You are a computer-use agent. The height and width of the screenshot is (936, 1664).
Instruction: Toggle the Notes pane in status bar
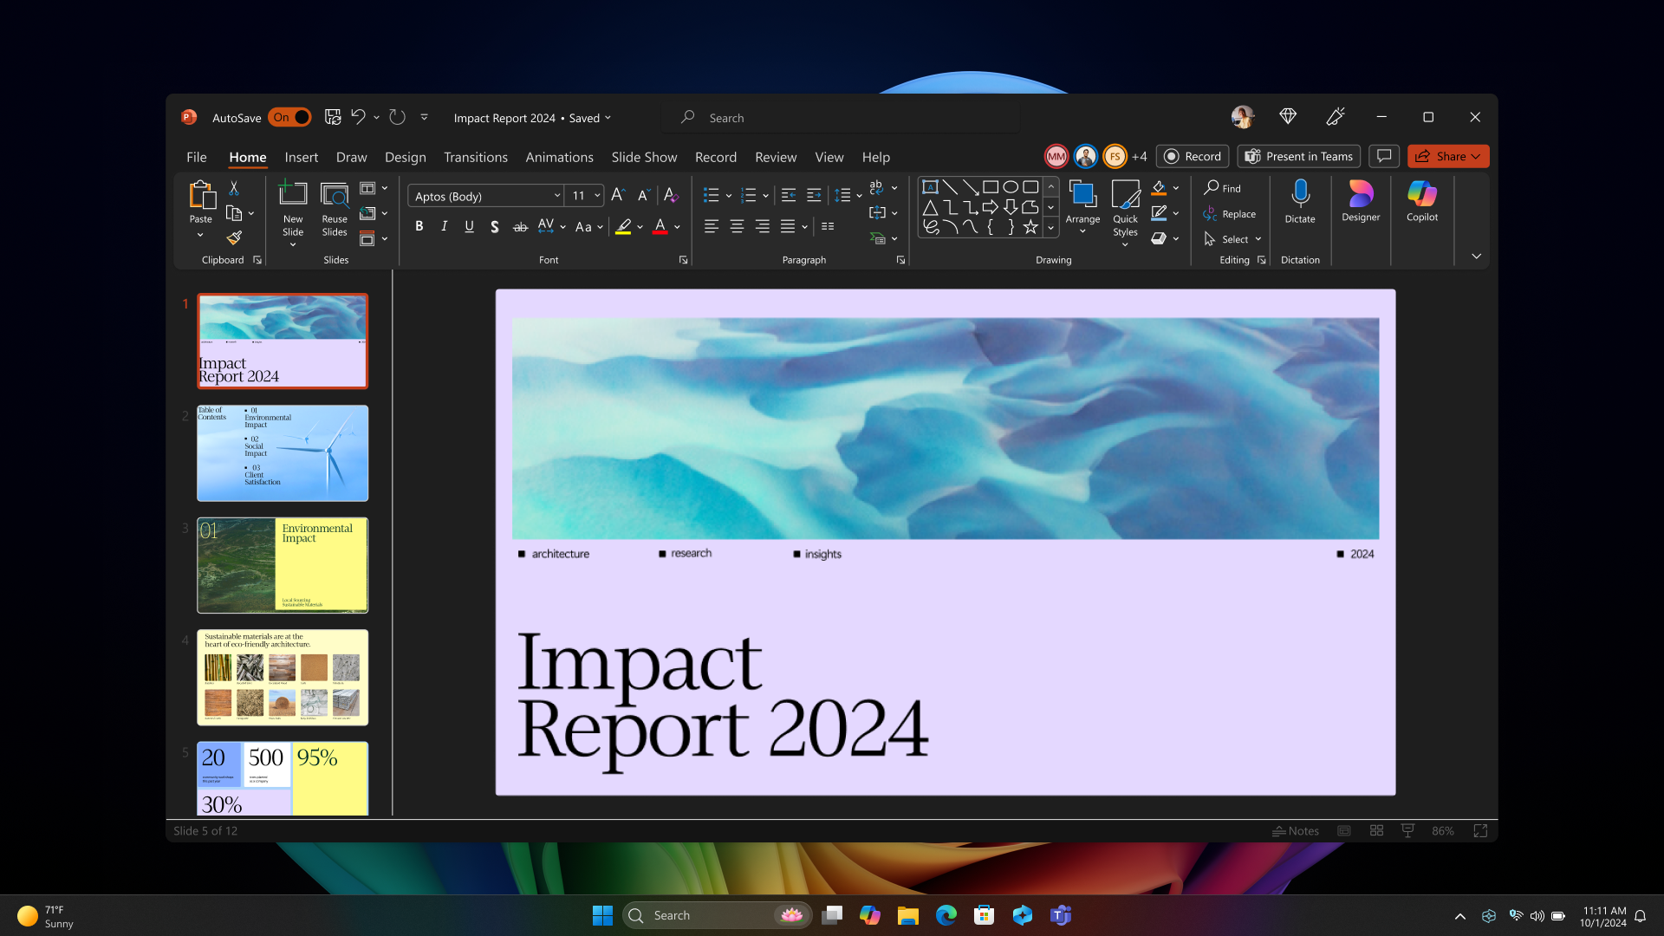point(1295,830)
